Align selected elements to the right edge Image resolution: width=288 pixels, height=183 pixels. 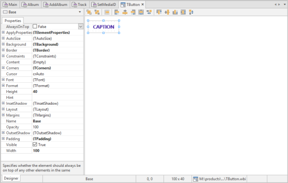(133, 12)
